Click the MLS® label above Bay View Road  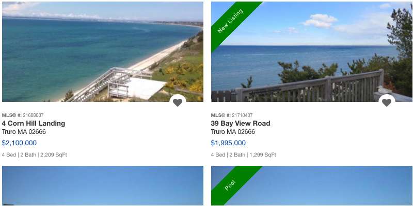click(221, 115)
